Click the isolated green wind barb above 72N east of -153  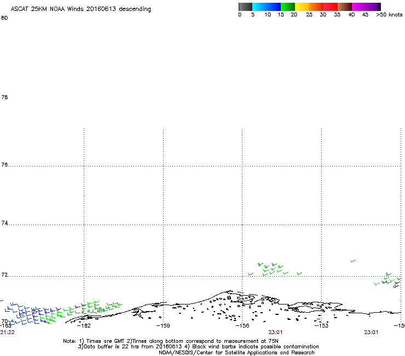tap(353, 261)
